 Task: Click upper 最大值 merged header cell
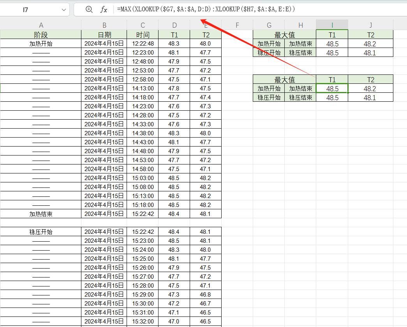(284, 35)
